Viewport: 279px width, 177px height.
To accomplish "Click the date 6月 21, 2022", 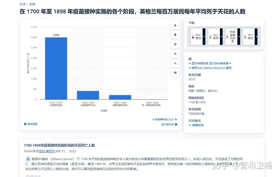I will pyautogui.click(x=66, y=151).
